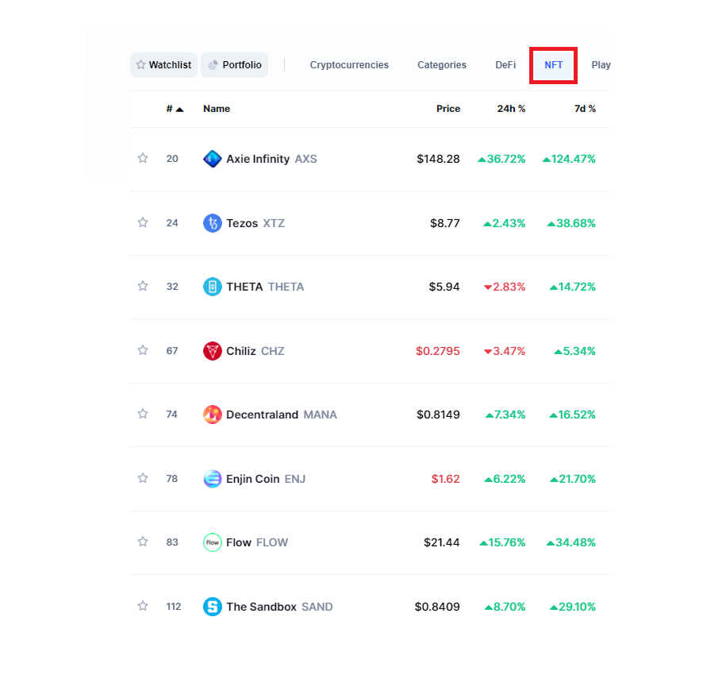703x675 pixels.
Task: Click the $0.8409 price
Action: 437,607
